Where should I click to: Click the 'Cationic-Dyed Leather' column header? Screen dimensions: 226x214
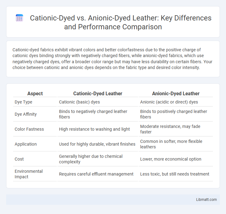coord(98,93)
